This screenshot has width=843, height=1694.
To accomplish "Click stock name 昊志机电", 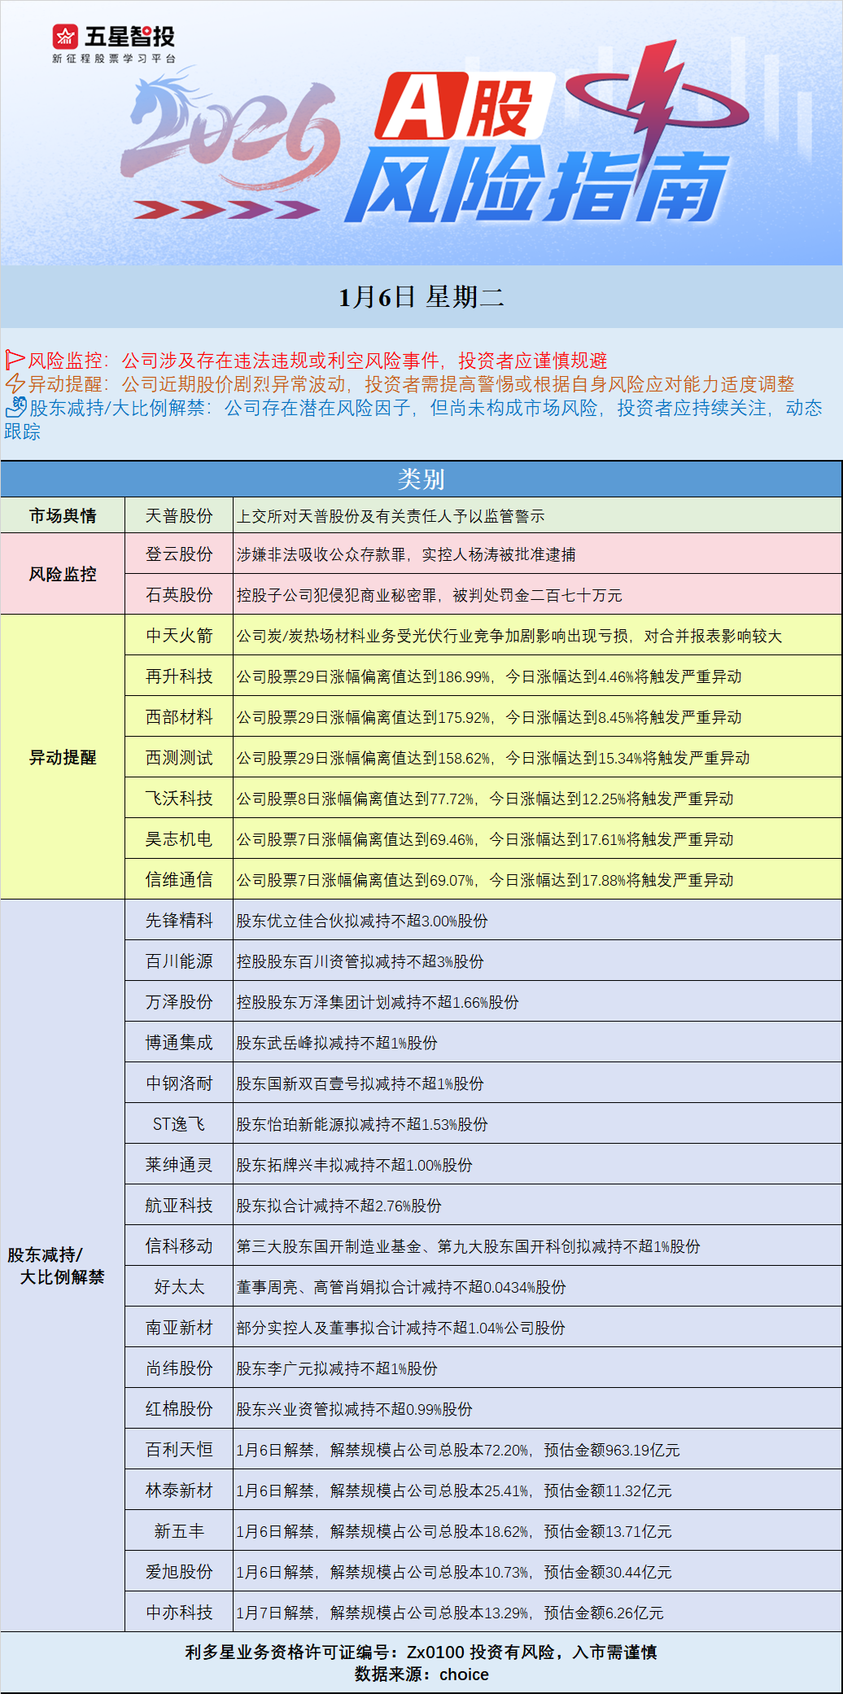I will pos(179,839).
